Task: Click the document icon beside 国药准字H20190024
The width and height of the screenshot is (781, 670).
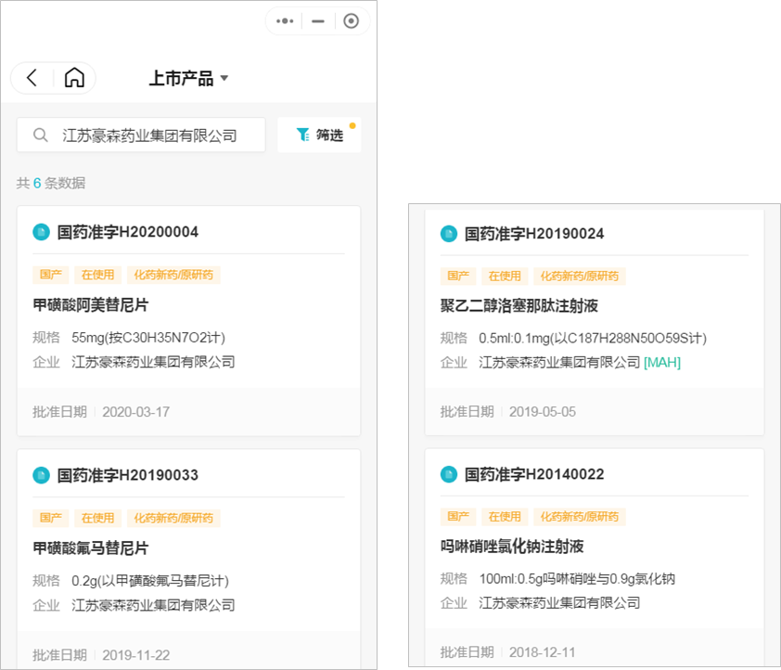Action: pos(449,234)
